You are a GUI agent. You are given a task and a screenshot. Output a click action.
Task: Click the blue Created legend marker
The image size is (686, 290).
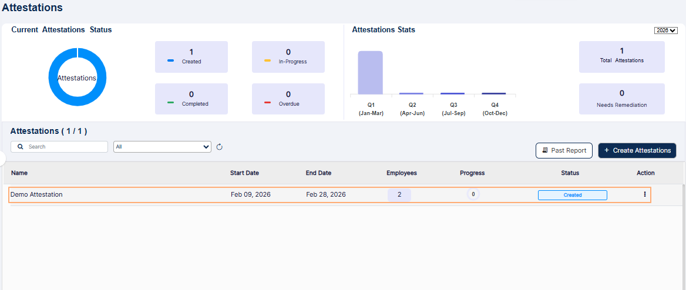(x=170, y=61)
